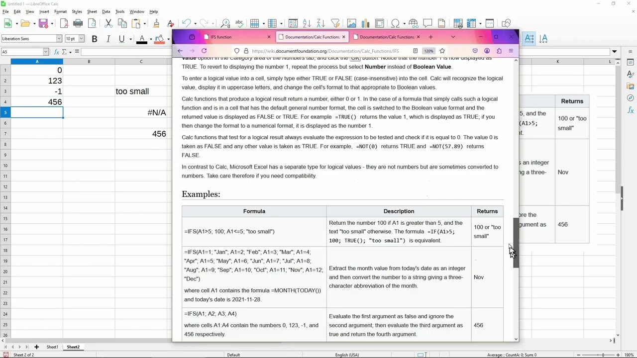Screen dimensions: 637x358
Task: Open the File menu
Action: point(5,11)
